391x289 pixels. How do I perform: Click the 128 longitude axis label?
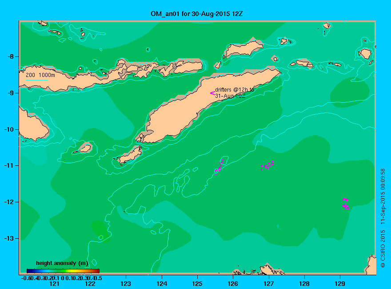tap(304, 284)
